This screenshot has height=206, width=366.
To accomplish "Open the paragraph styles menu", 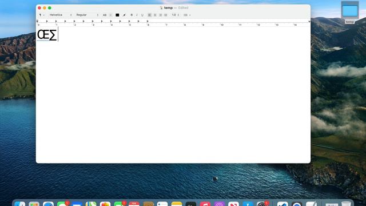I will [42, 15].
